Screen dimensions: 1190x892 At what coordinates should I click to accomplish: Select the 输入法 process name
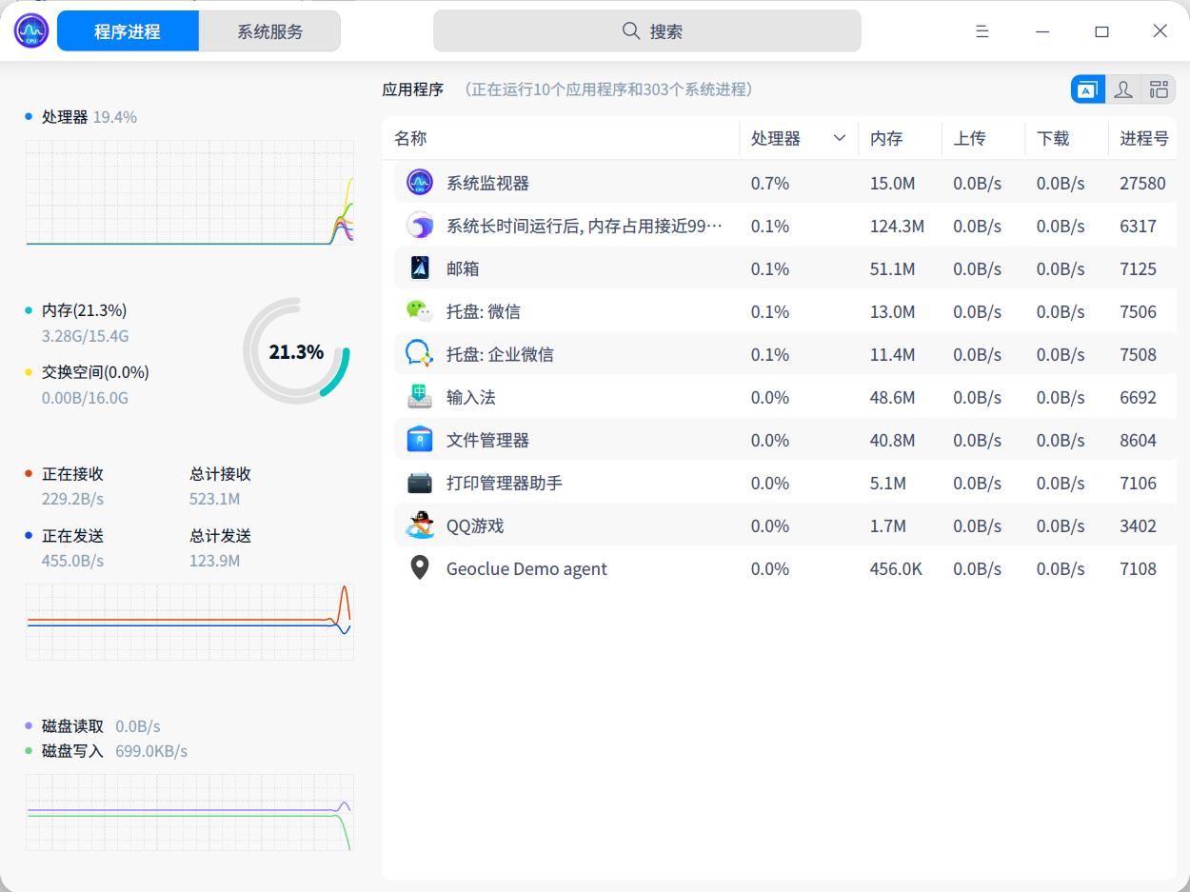[x=471, y=398]
